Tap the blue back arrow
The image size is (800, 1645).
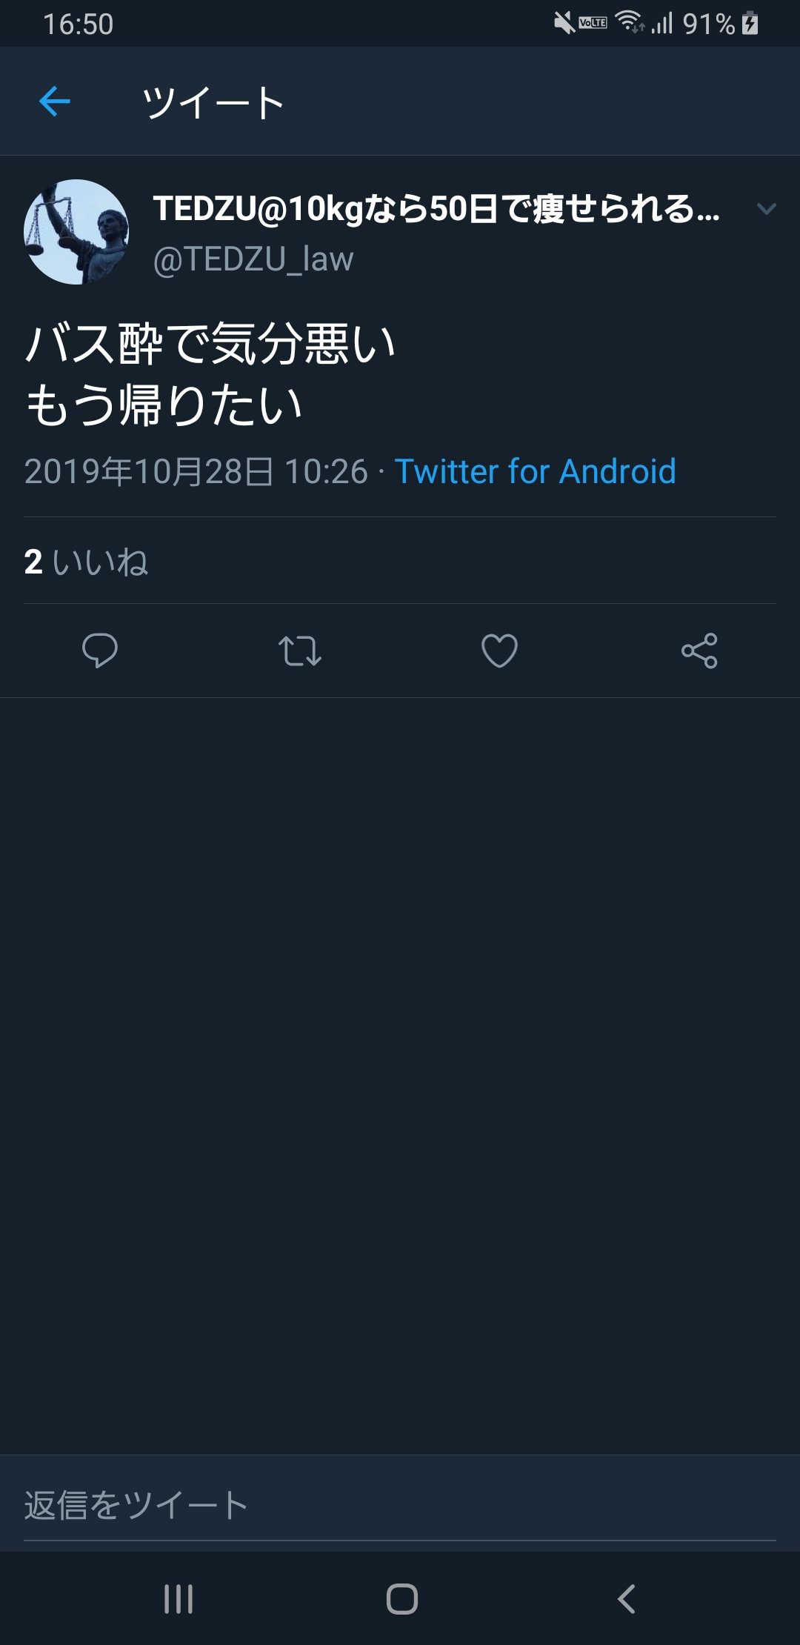click(x=54, y=101)
